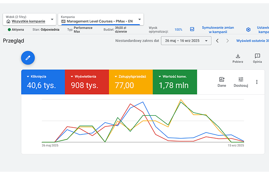
Task: Change the Wyświetlenia metric tile
Action: [x=87, y=82]
